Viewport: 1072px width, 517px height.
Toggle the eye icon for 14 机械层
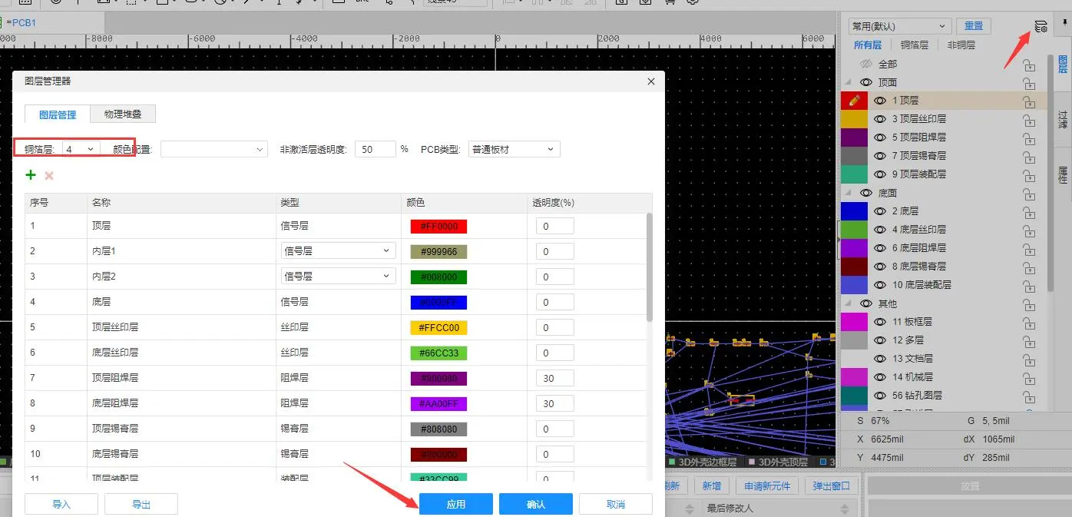click(x=880, y=377)
